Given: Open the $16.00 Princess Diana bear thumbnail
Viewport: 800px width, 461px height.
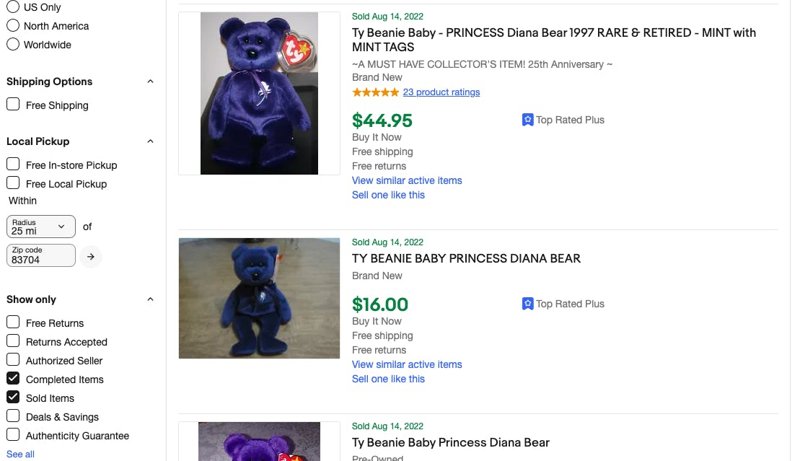Looking at the screenshot, I should 259,298.
